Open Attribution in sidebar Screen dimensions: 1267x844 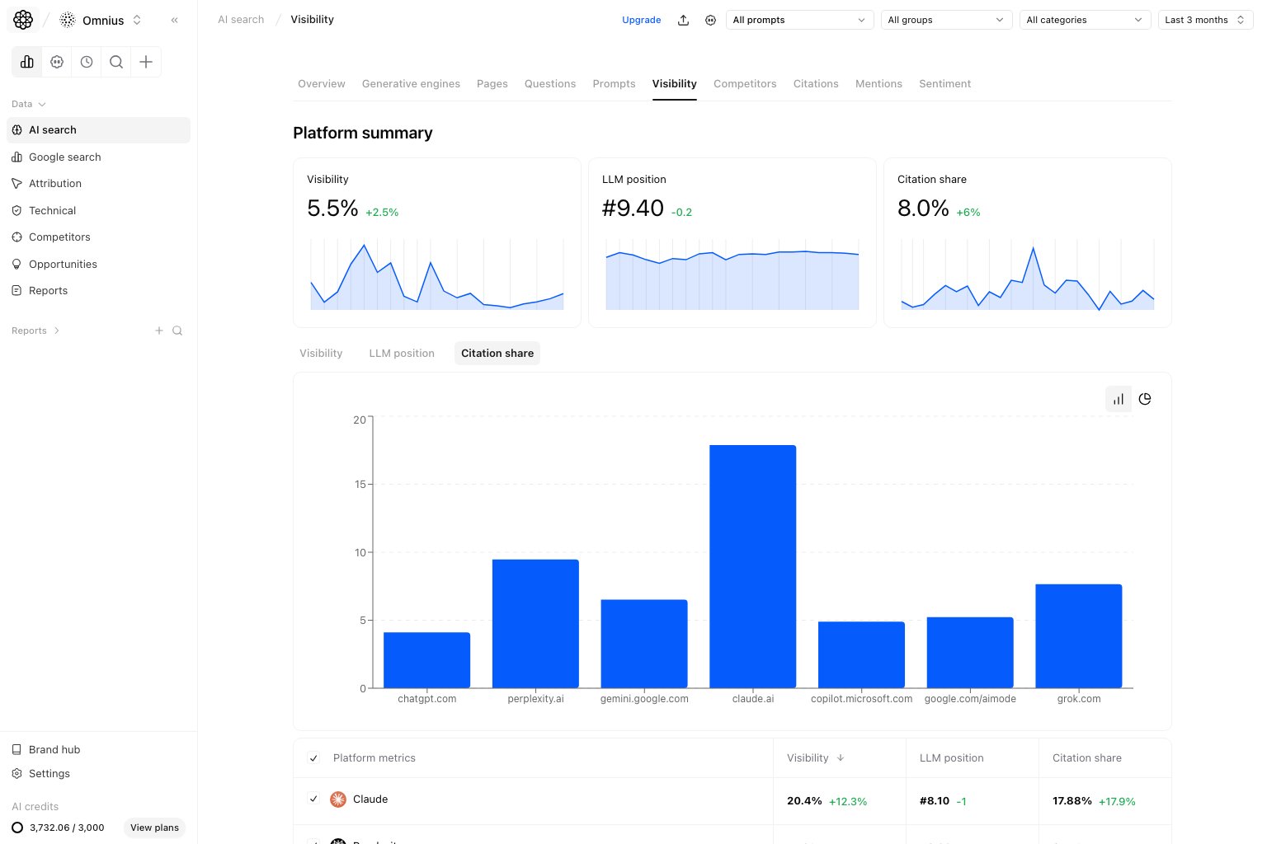pos(98,183)
